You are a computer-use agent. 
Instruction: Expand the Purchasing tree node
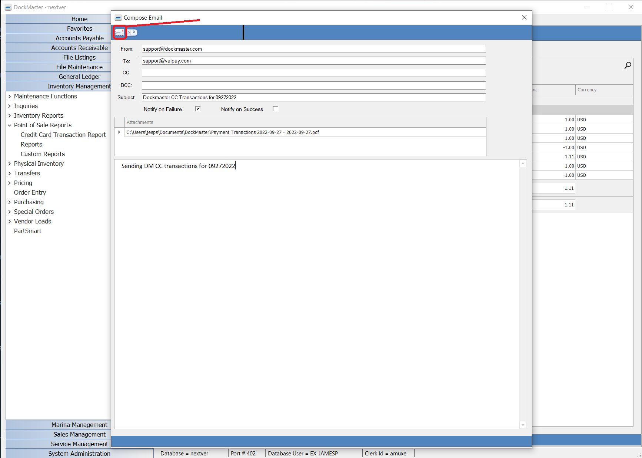click(x=10, y=202)
